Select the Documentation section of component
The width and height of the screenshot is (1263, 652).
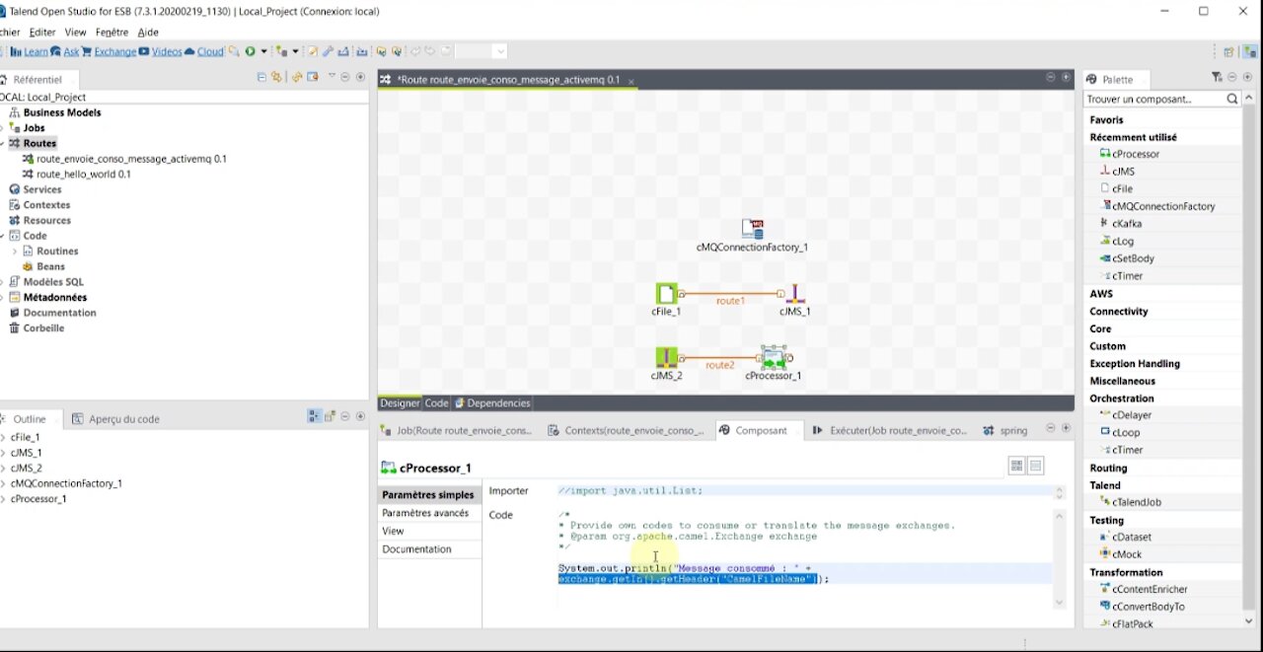pos(416,549)
